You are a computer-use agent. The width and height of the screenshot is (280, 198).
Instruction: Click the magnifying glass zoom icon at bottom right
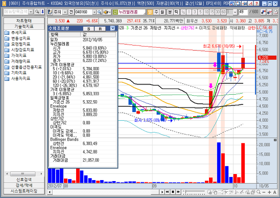coord(259,192)
